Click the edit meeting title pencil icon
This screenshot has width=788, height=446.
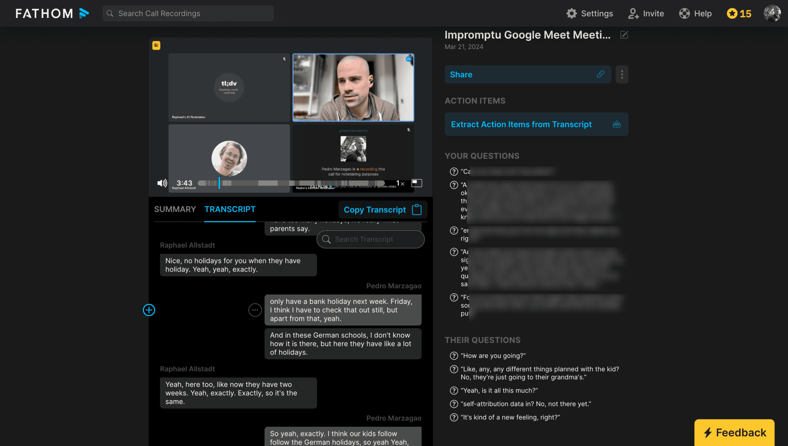tap(624, 35)
